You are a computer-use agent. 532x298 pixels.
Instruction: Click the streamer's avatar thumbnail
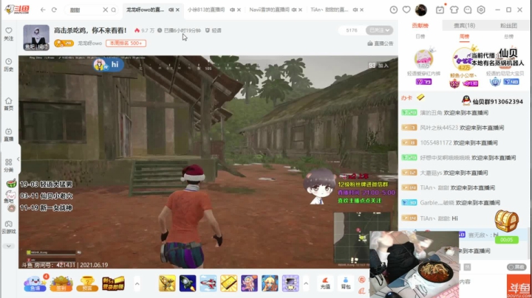tap(36, 37)
